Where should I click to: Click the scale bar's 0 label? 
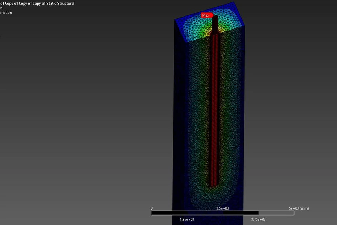pyautogui.click(x=152, y=208)
